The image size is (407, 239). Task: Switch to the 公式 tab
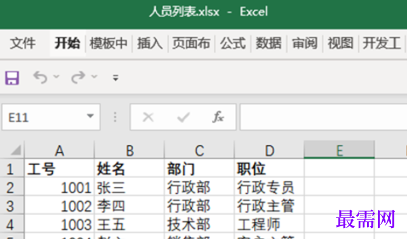pos(233,43)
